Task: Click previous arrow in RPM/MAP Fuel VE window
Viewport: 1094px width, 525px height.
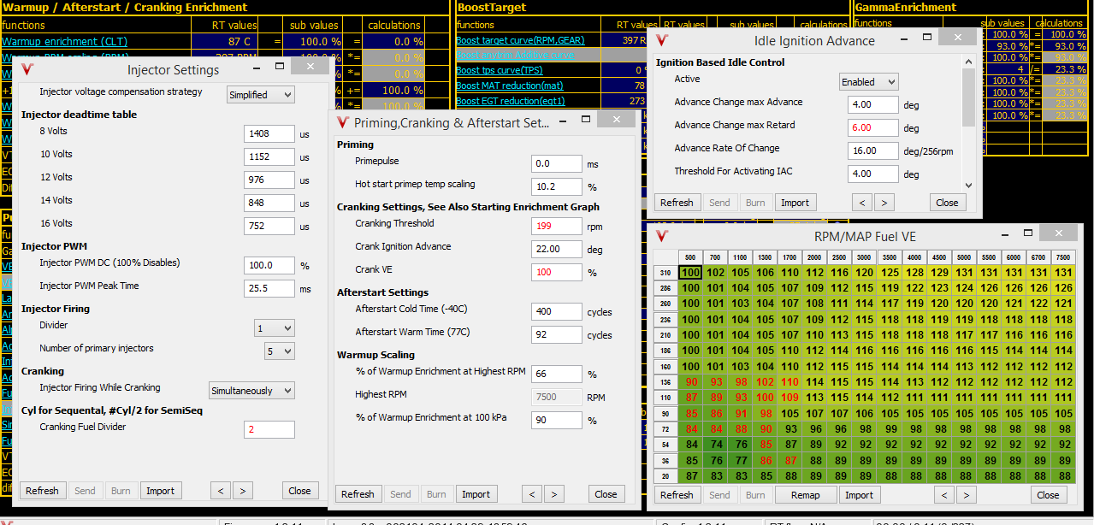Action: click(944, 495)
